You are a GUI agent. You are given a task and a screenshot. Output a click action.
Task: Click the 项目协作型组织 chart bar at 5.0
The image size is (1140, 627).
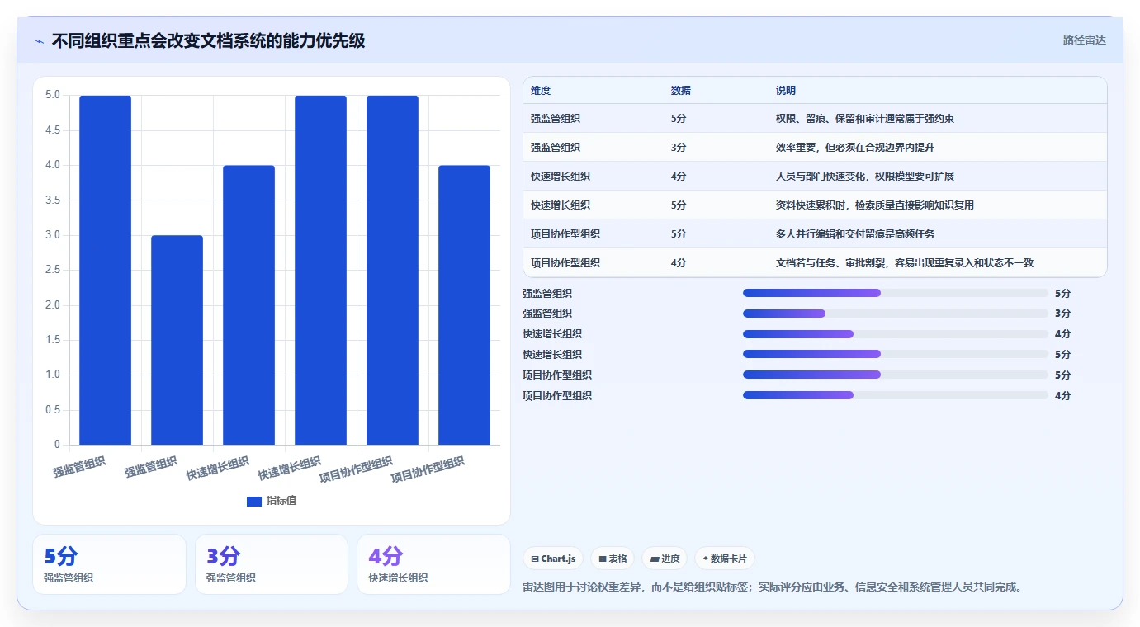point(392,270)
